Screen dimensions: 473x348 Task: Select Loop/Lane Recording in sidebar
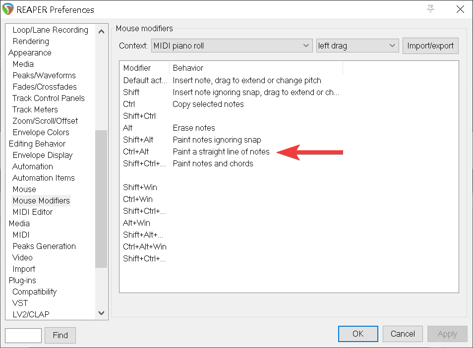[51, 30]
